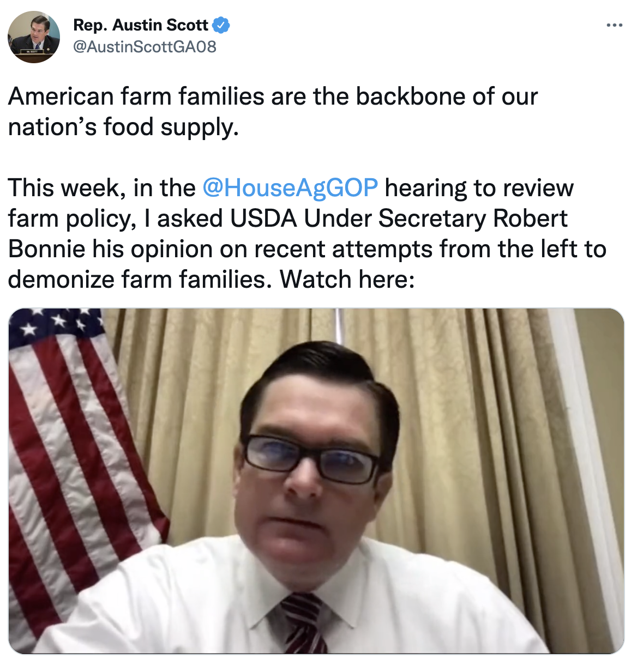
Task: Click the blue verified badge icon
Action: (x=221, y=25)
